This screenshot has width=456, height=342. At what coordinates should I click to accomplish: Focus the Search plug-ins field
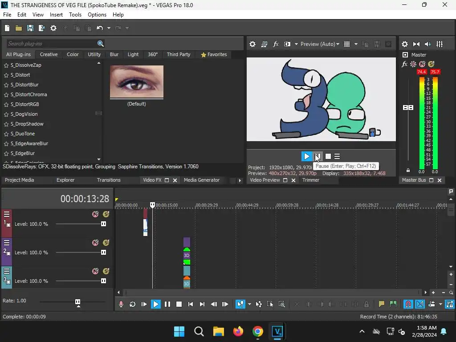[x=52, y=44]
